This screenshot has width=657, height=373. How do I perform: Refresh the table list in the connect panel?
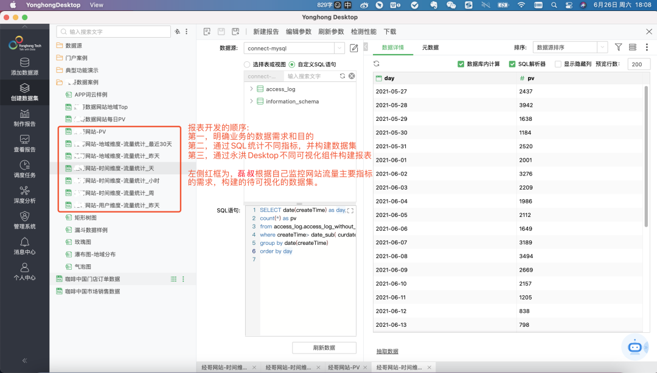[x=342, y=76]
